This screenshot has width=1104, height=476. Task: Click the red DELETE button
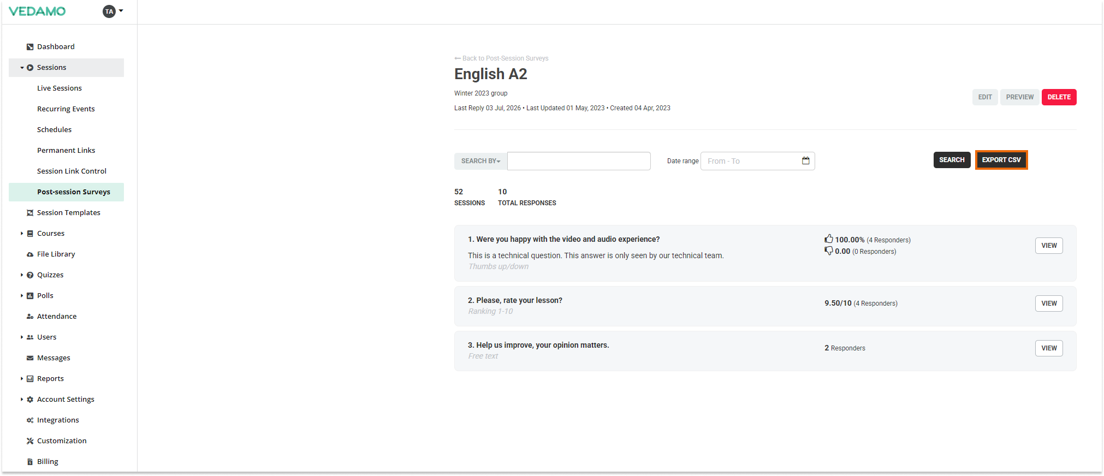coord(1059,97)
